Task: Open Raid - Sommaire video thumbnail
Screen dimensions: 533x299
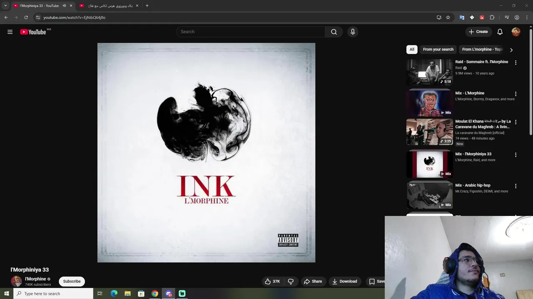Action: point(429,72)
